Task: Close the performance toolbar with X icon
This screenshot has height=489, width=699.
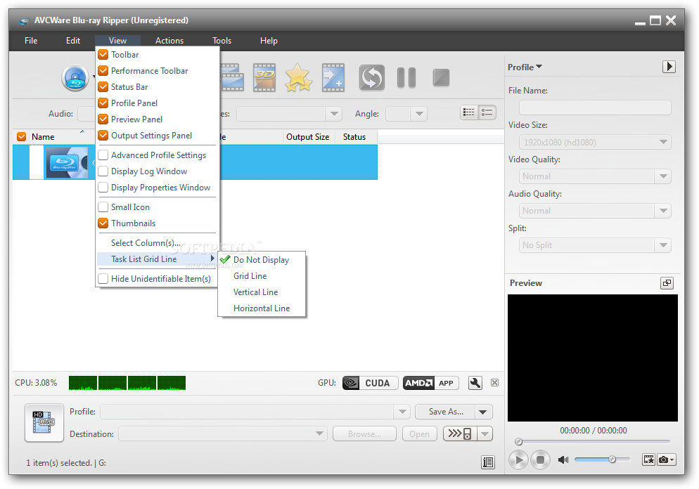Action: coord(495,383)
